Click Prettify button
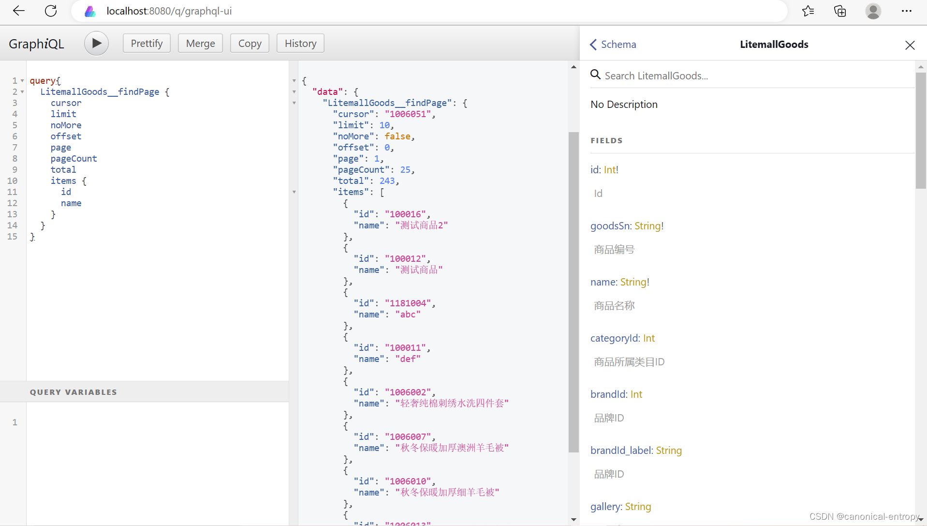Image resolution: width=927 pixels, height=526 pixels. [147, 44]
